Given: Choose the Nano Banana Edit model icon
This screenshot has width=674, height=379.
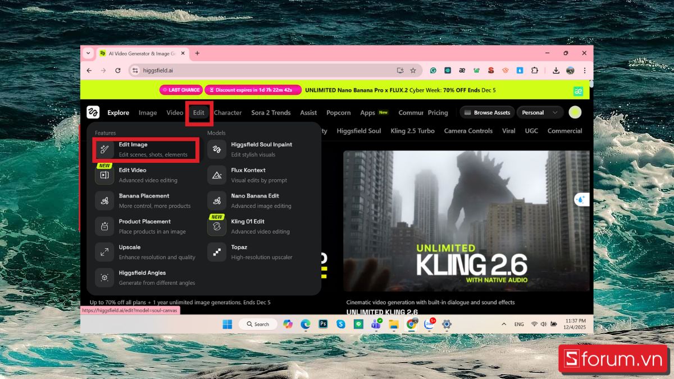Looking at the screenshot, I should pos(217,200).
